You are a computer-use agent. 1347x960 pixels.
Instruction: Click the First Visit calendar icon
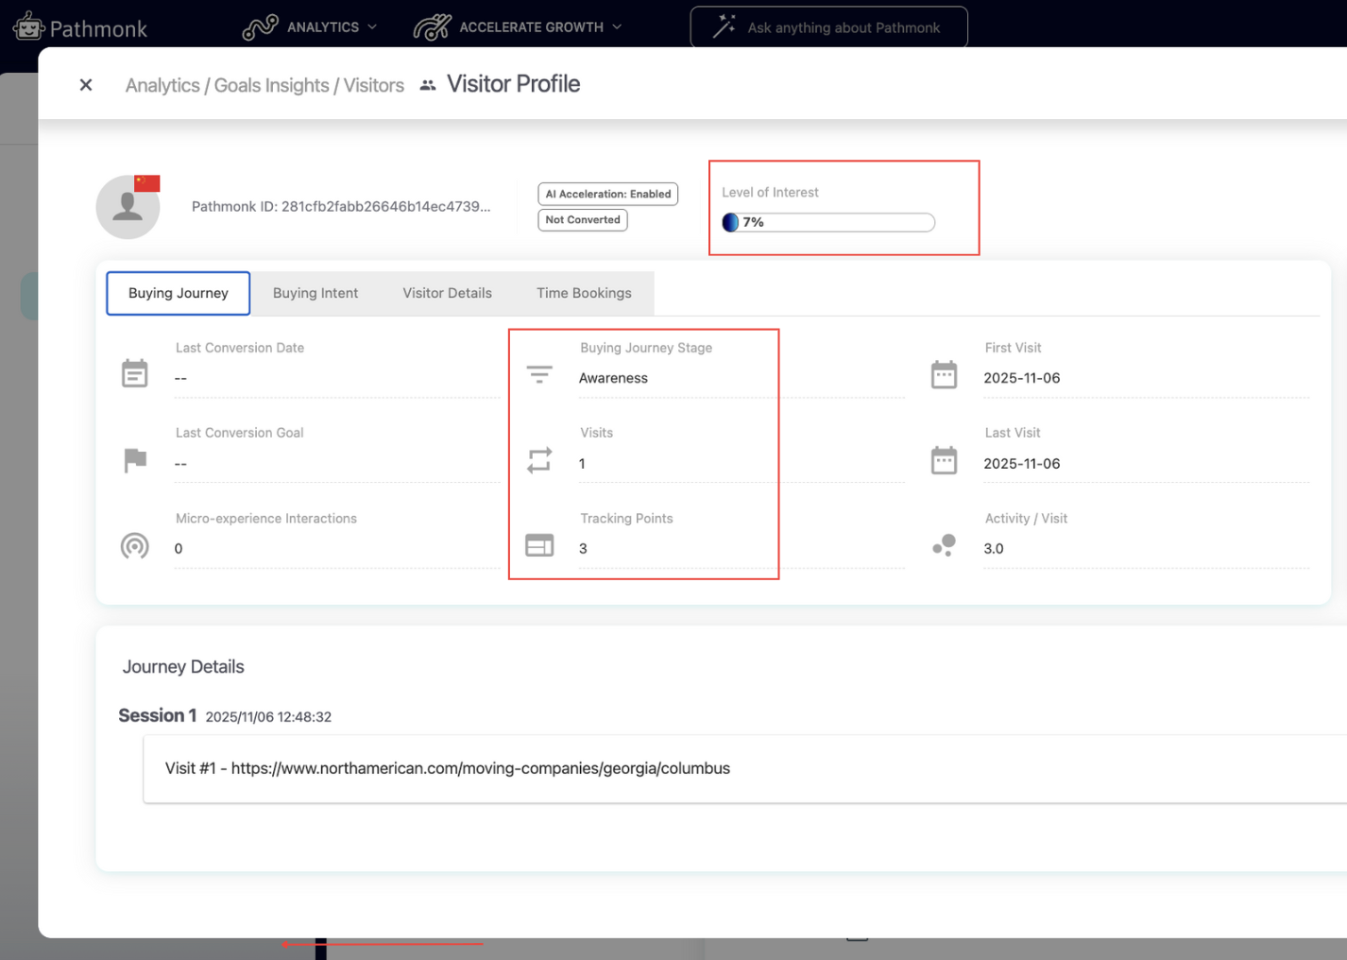click(944, 374)
